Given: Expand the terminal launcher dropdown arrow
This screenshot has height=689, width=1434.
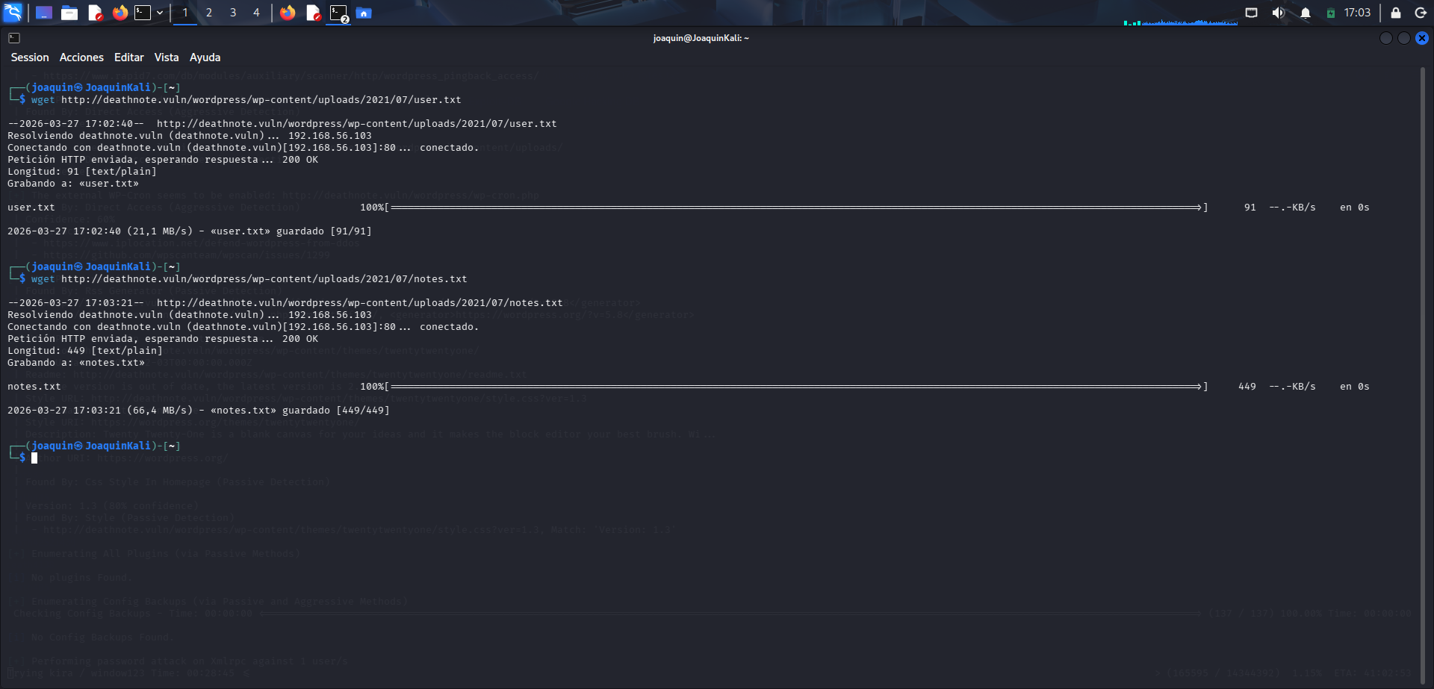Looking at the screenshot, I should 159,12.
